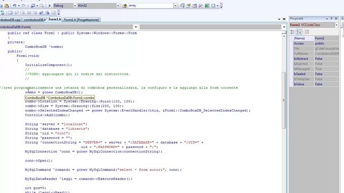
Task: Select the File property row
Action: 316,48
